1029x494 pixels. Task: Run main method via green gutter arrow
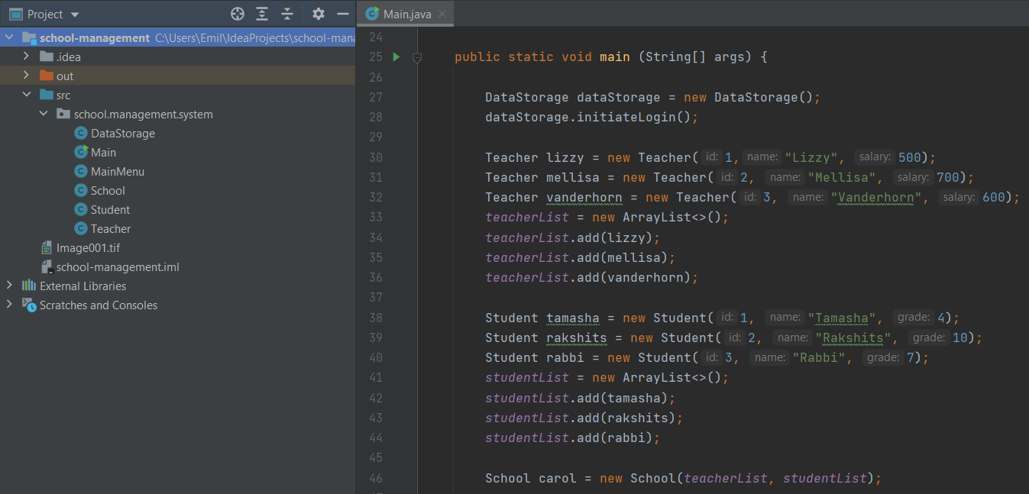coord(396,57)
